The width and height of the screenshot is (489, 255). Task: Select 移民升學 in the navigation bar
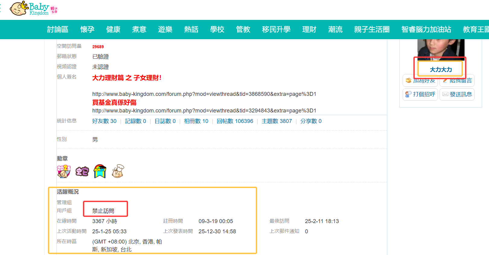tap(276, 30)
